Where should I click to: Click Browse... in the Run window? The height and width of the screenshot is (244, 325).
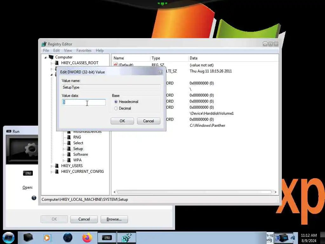click(114, 219)
